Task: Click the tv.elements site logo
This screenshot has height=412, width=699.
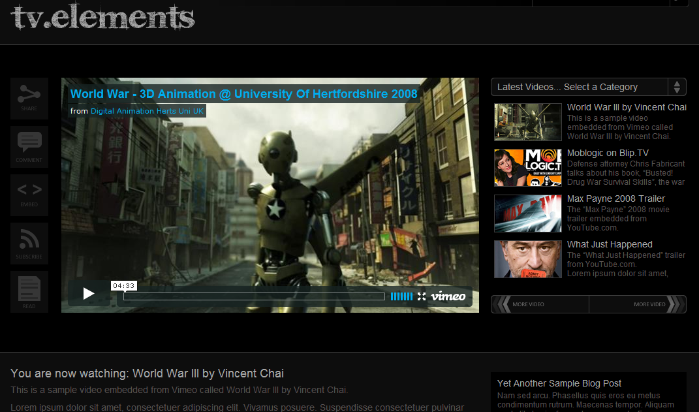Action: pos(102,17)
